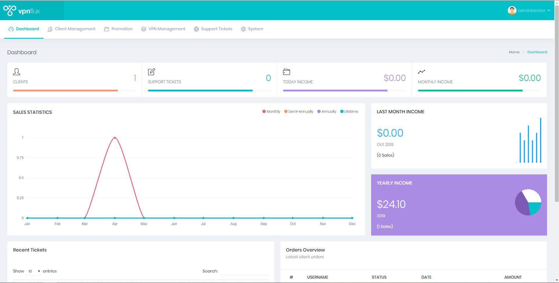Open the Support Tickets navigation link
This screenshot has width=559, height=283.
pos(213,29)
